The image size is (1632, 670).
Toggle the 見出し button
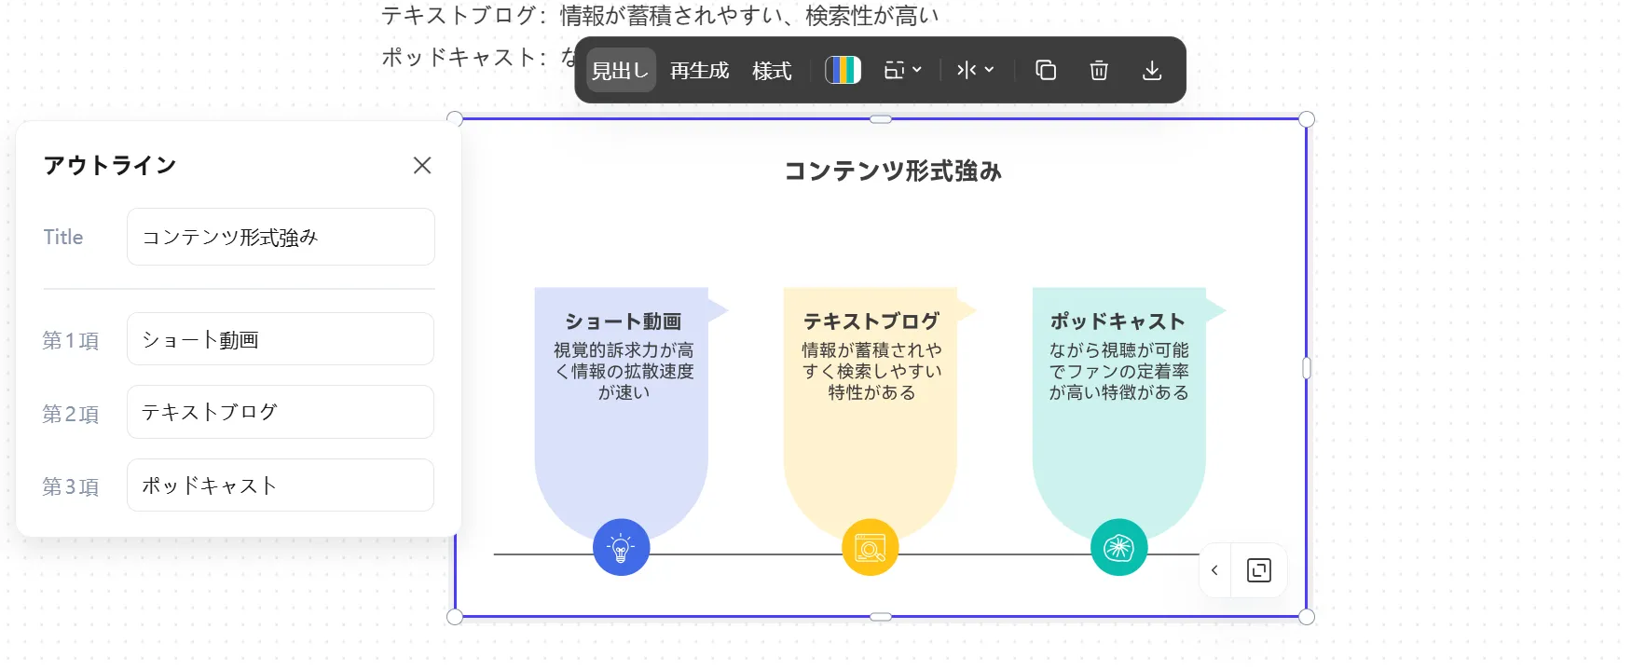coord(620,71)
